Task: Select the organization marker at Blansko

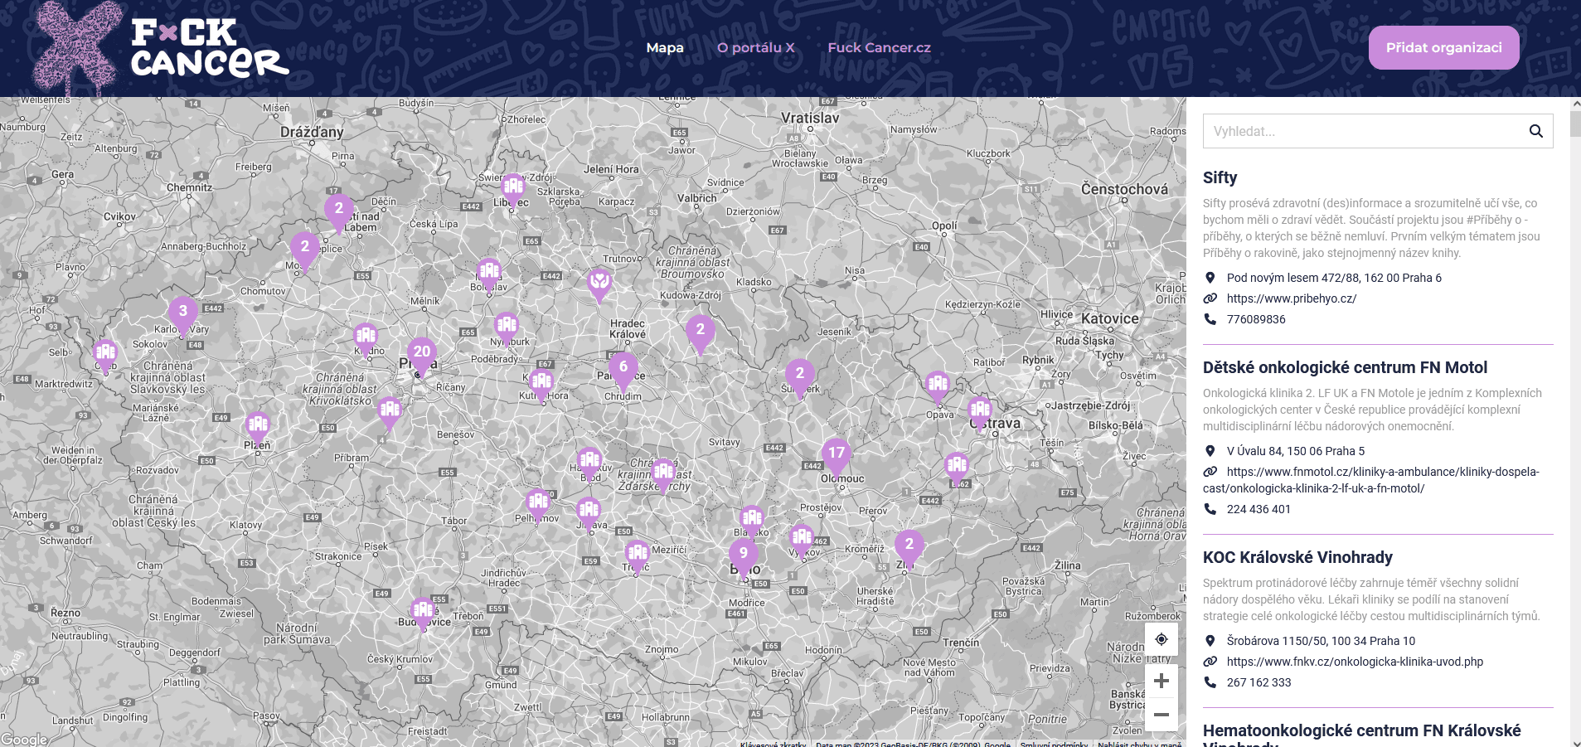Action: (x=752, y=521)
